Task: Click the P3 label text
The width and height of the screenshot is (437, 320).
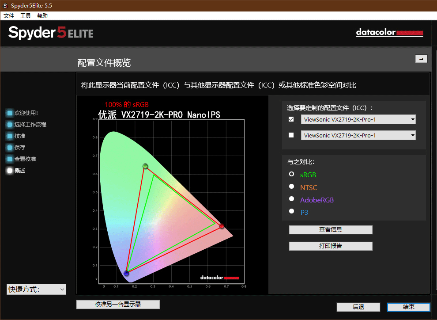Action: pyautogui.click(x=304, y=212)
